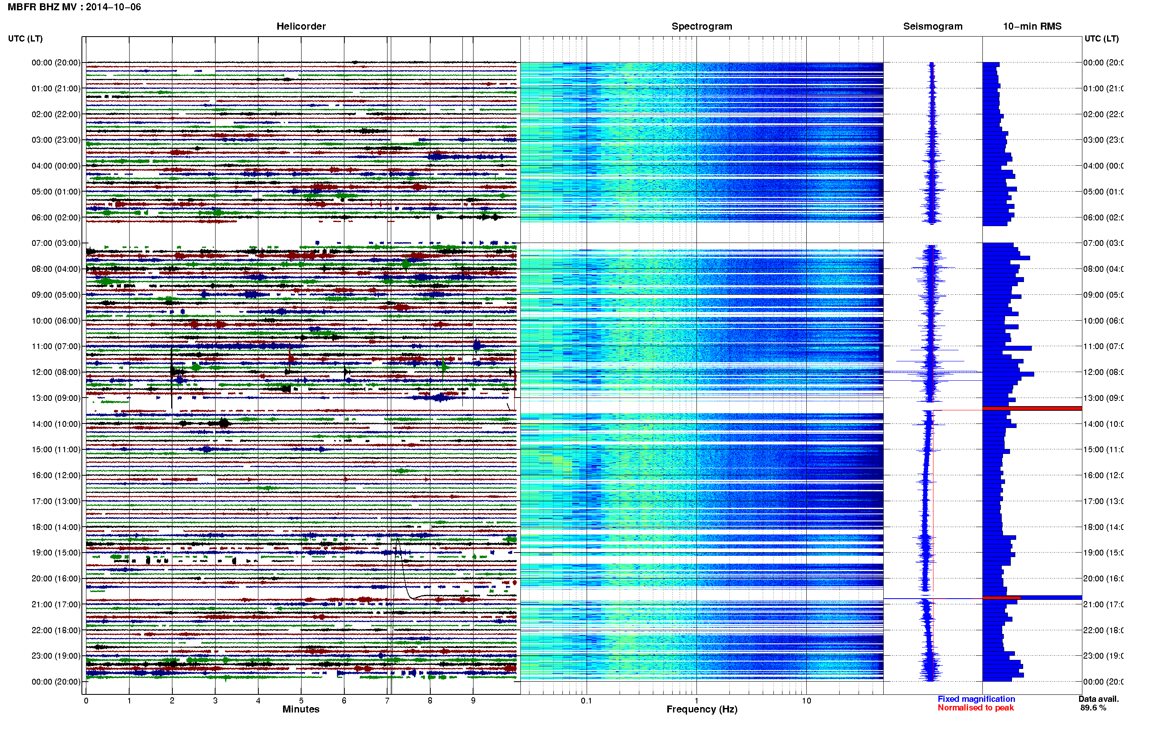
Task: Click the 89.6 % data availability value
Action: click(1093, 708)
